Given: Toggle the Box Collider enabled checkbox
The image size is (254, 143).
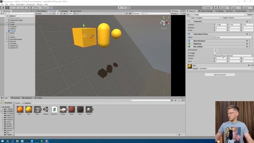Looking at the screenshot, I should pyautogui.click(x=192, y=47).
